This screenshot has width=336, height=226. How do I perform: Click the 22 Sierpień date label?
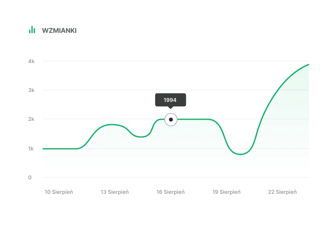coord(282,192)
